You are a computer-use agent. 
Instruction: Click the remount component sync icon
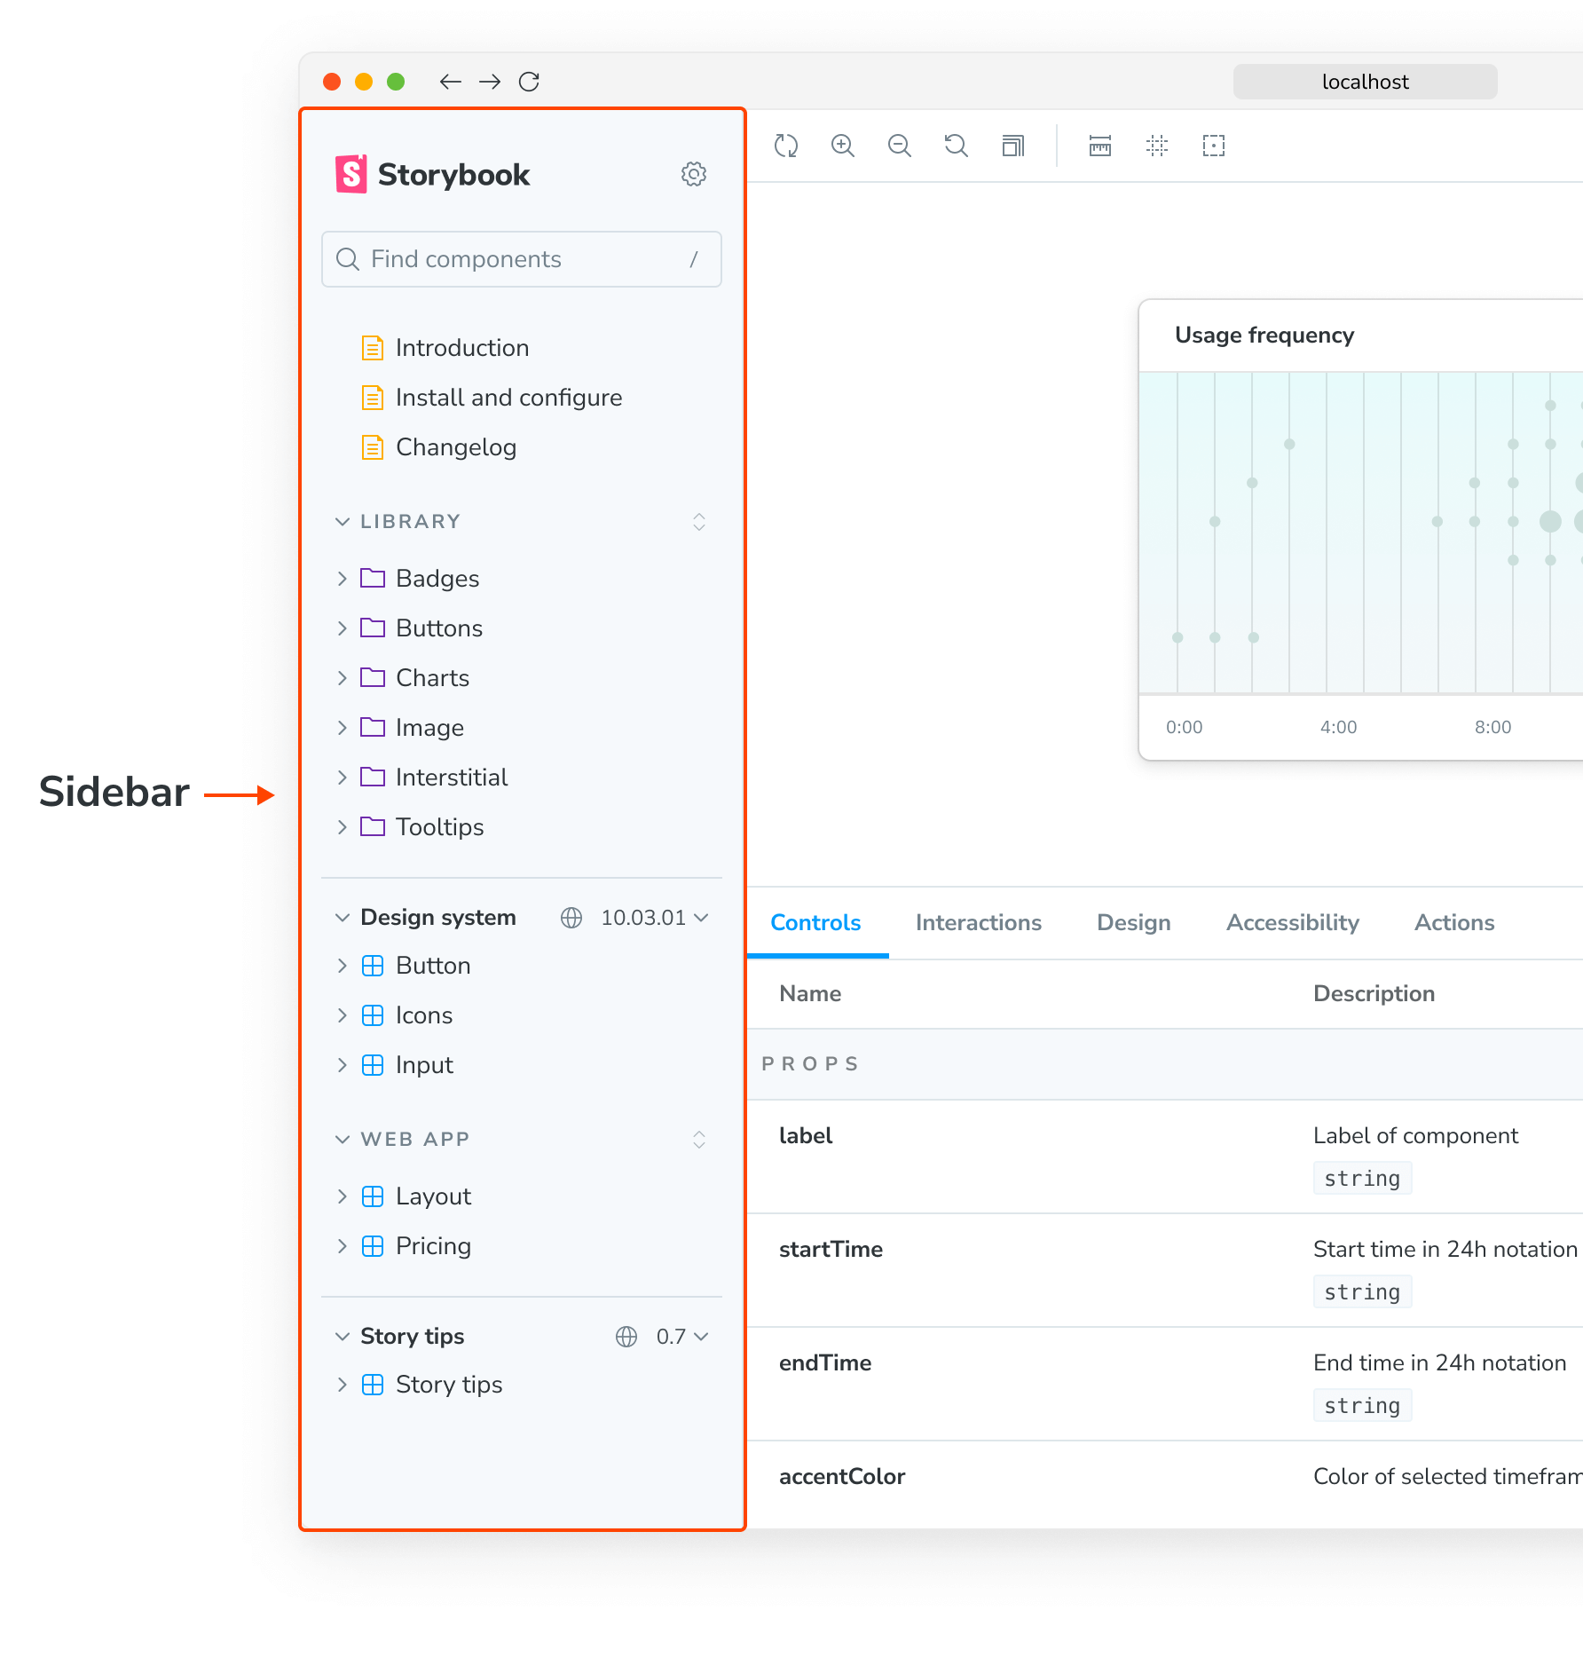click(x=785, y=146)
